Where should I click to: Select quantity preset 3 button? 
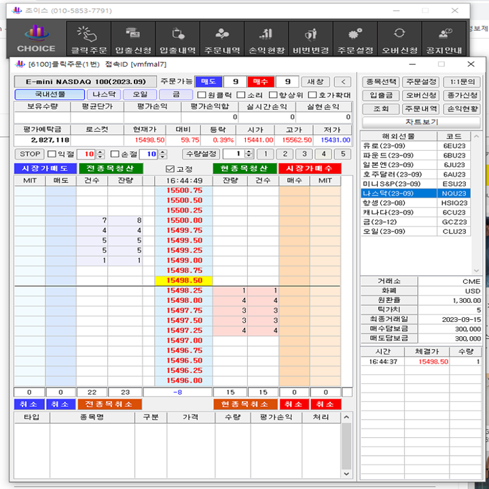coord(304,153)
